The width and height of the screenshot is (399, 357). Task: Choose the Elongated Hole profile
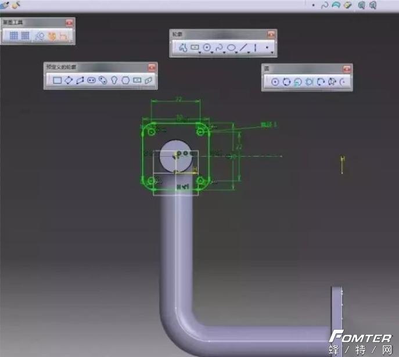pos(91,80)
